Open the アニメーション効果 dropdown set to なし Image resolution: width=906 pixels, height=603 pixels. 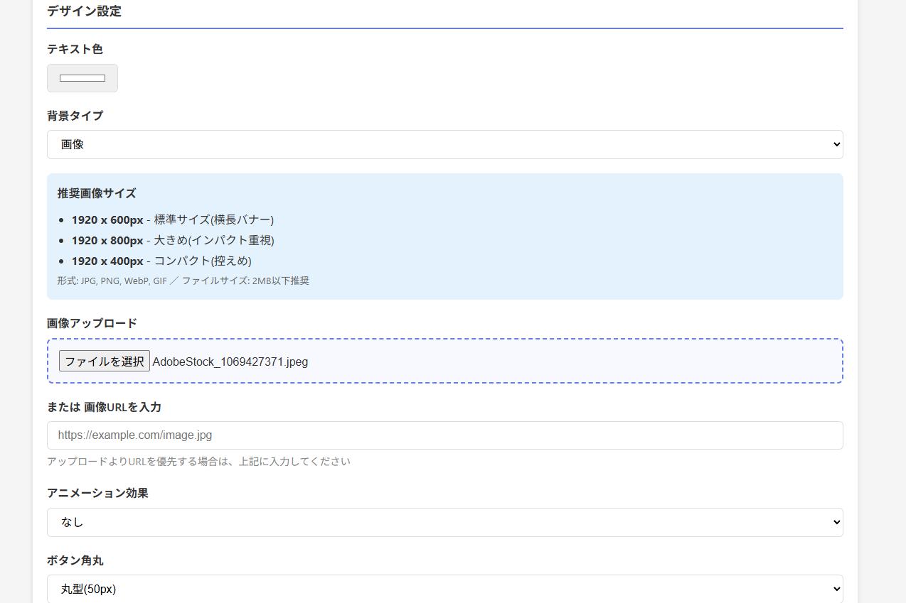(444, 522)
